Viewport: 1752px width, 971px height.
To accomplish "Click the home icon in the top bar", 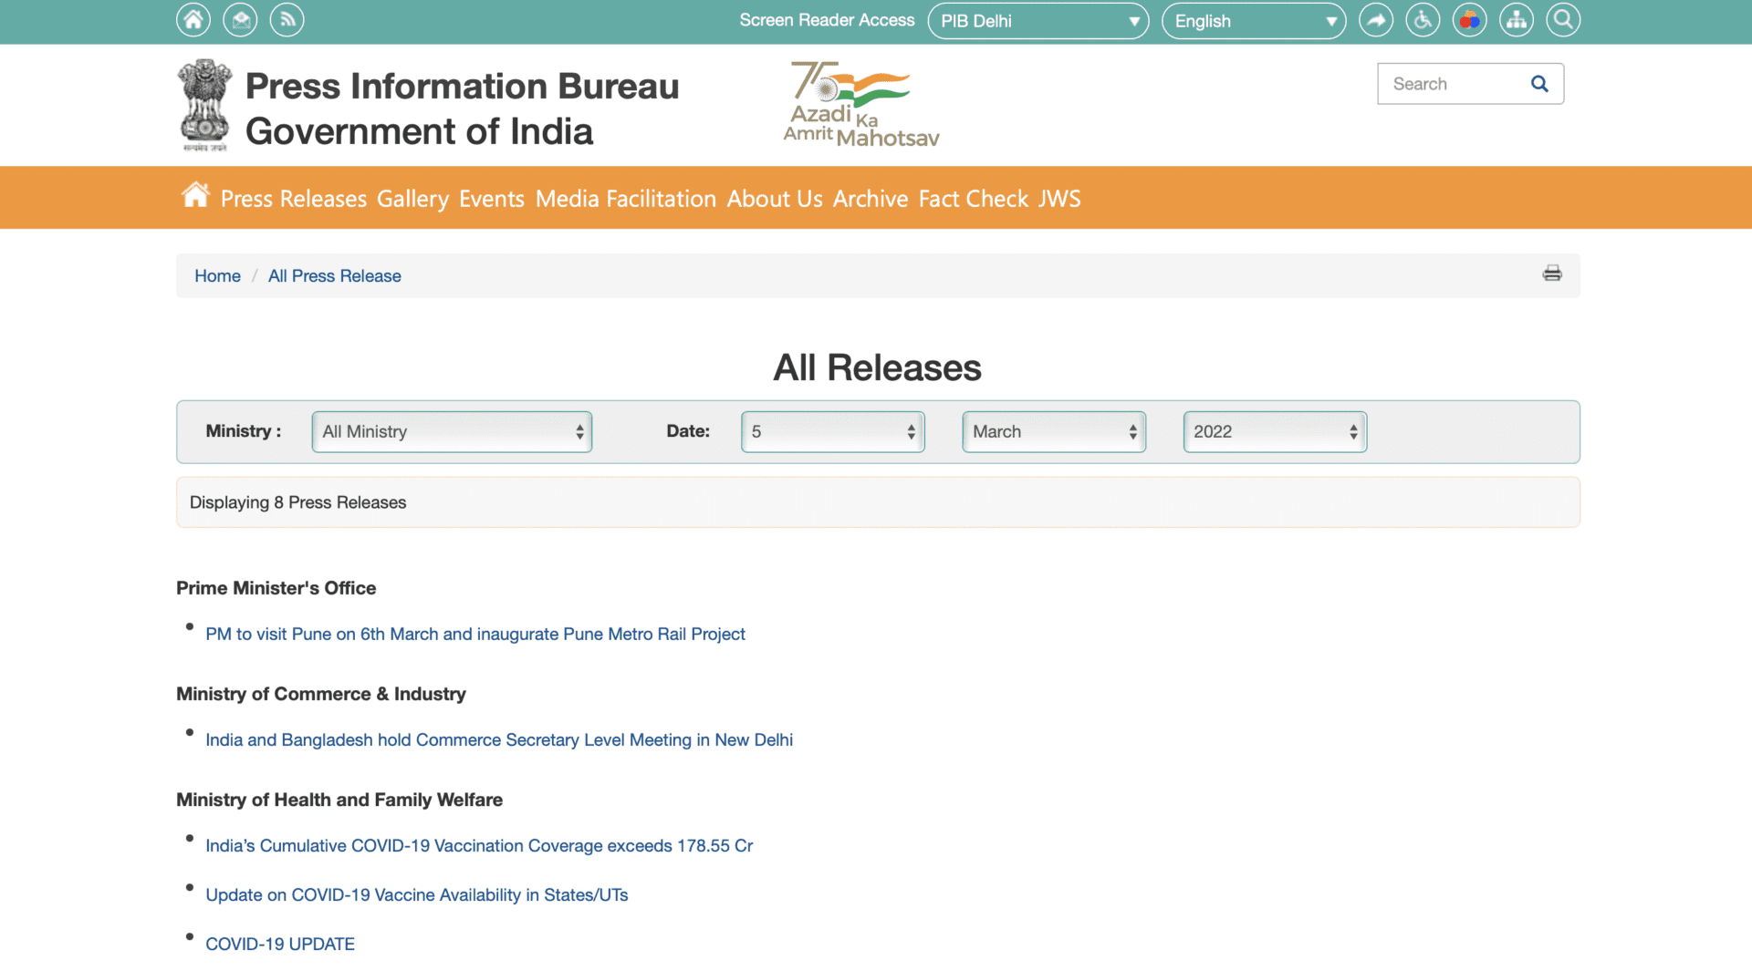I will click(x=193, y=19).
